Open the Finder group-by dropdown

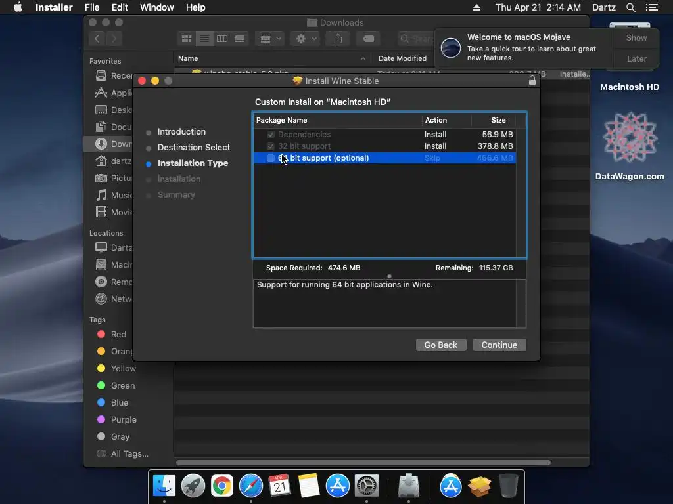270,39
